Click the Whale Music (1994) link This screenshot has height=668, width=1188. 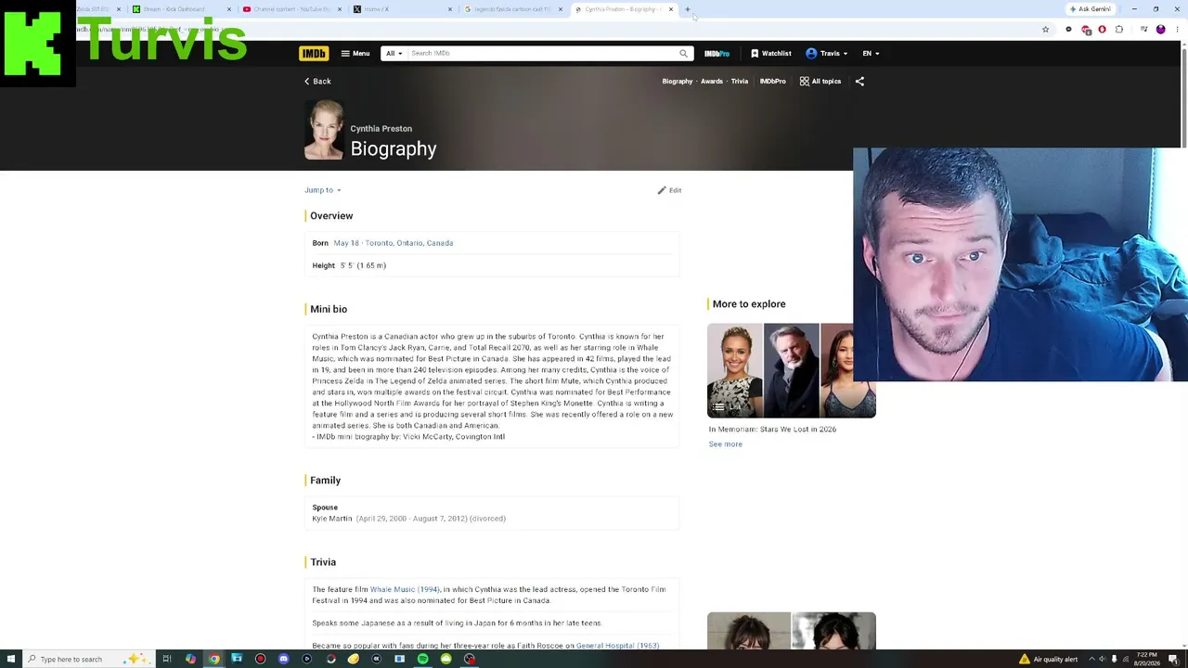click(405, 590)
